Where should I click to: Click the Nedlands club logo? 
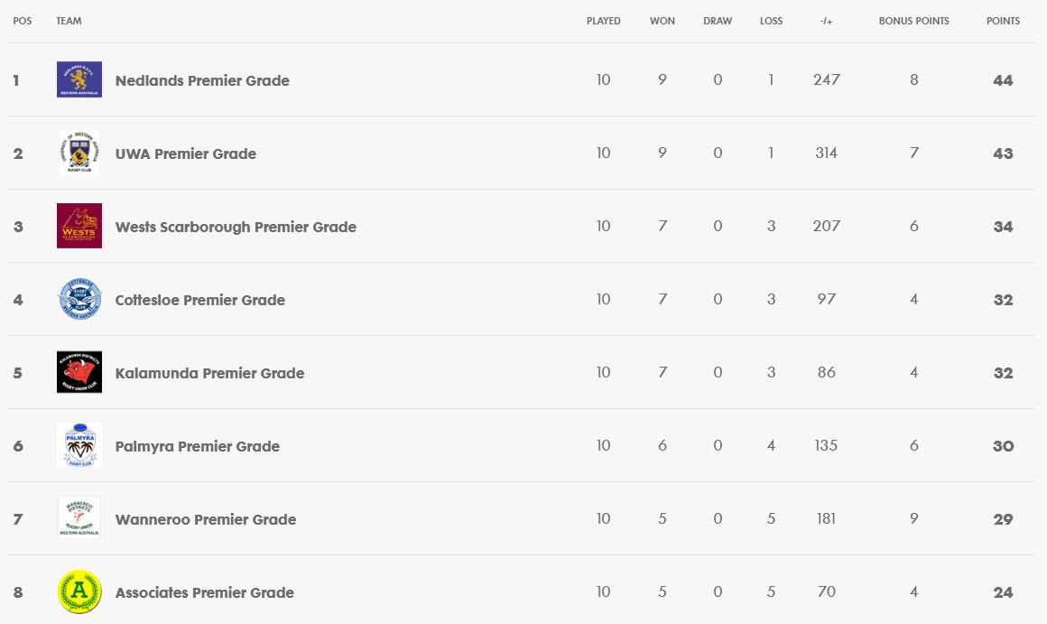tap(79, 79)
